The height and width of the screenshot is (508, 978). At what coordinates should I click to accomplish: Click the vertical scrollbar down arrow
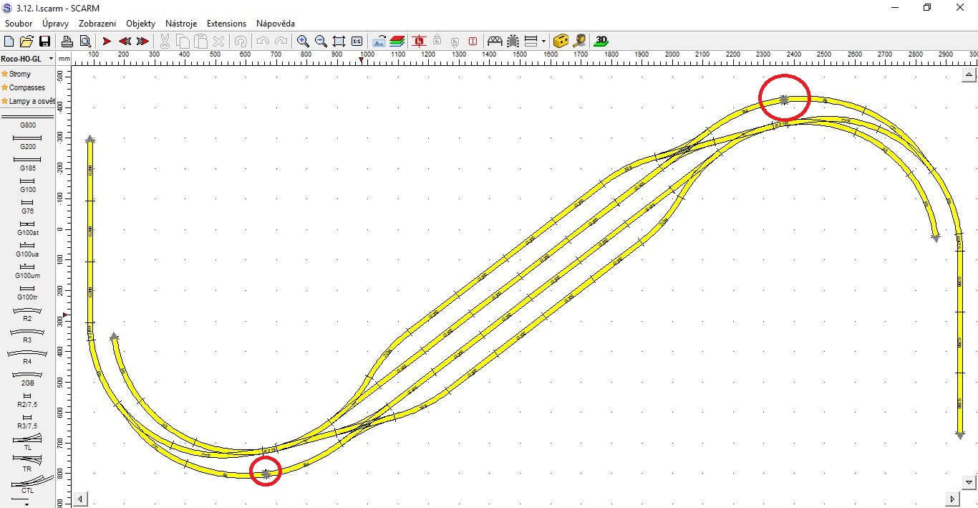tap(969, 482)
